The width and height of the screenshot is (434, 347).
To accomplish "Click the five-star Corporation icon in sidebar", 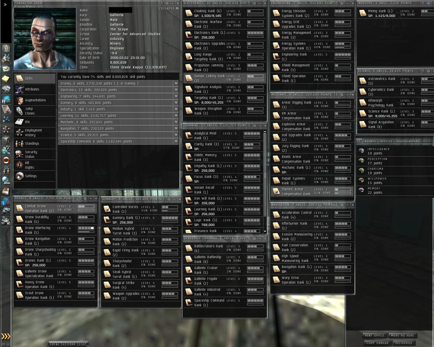I will (x=6, y=129).
